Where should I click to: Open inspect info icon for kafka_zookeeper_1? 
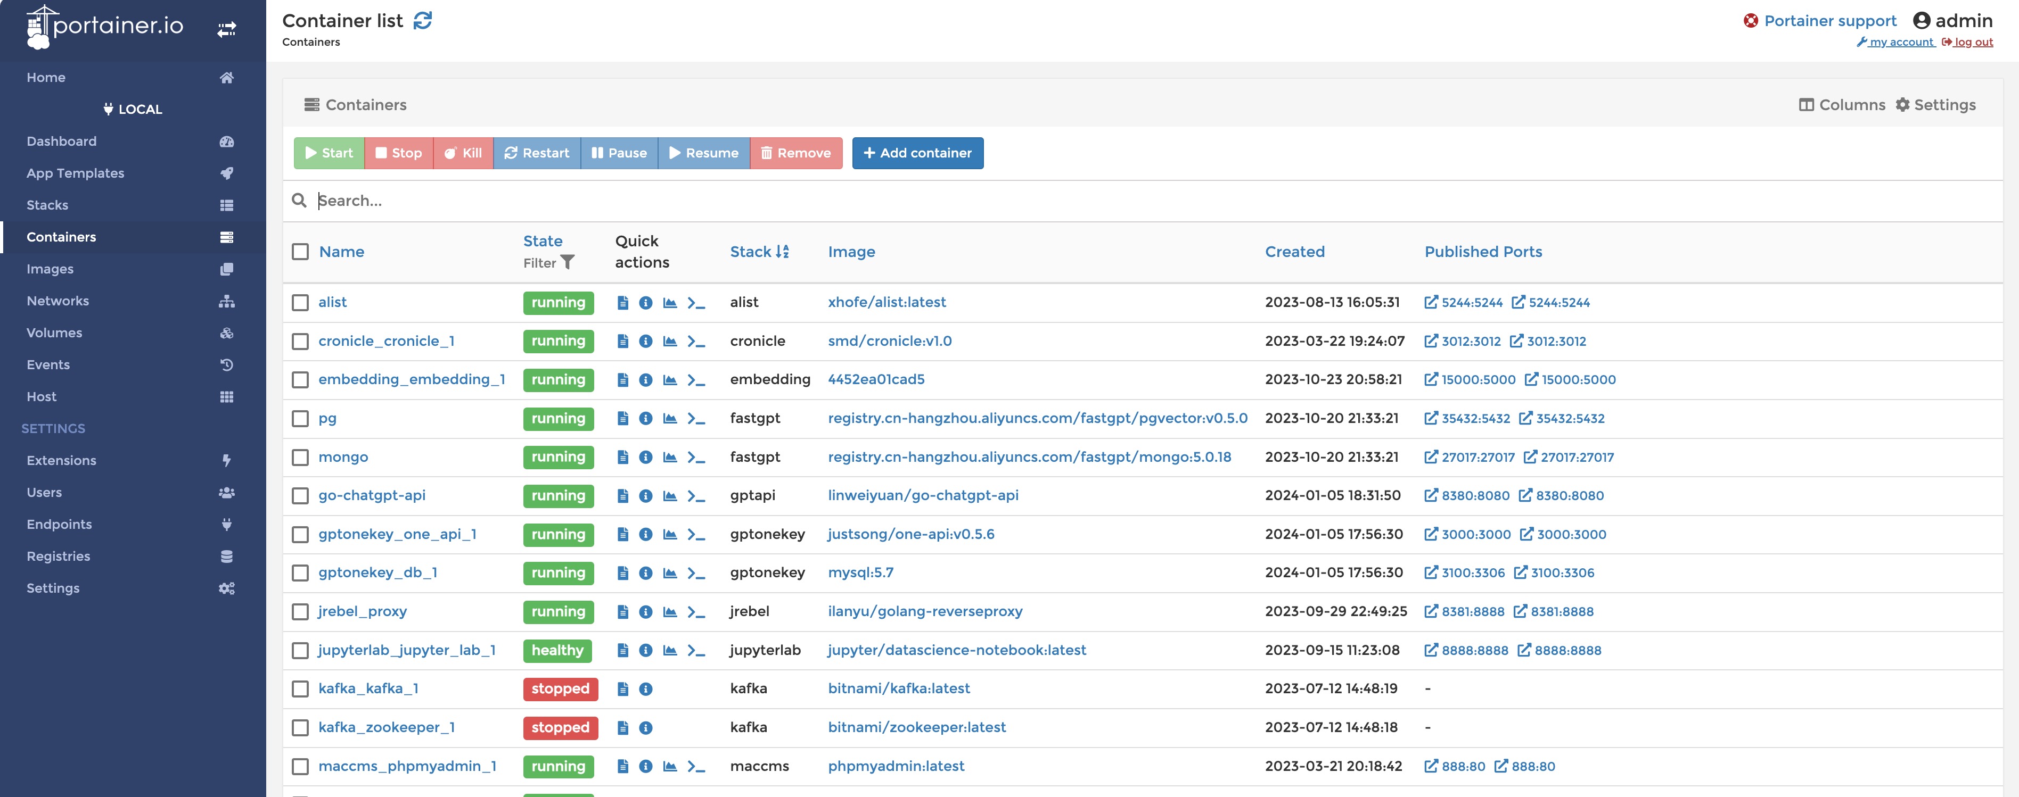point(645,728)
